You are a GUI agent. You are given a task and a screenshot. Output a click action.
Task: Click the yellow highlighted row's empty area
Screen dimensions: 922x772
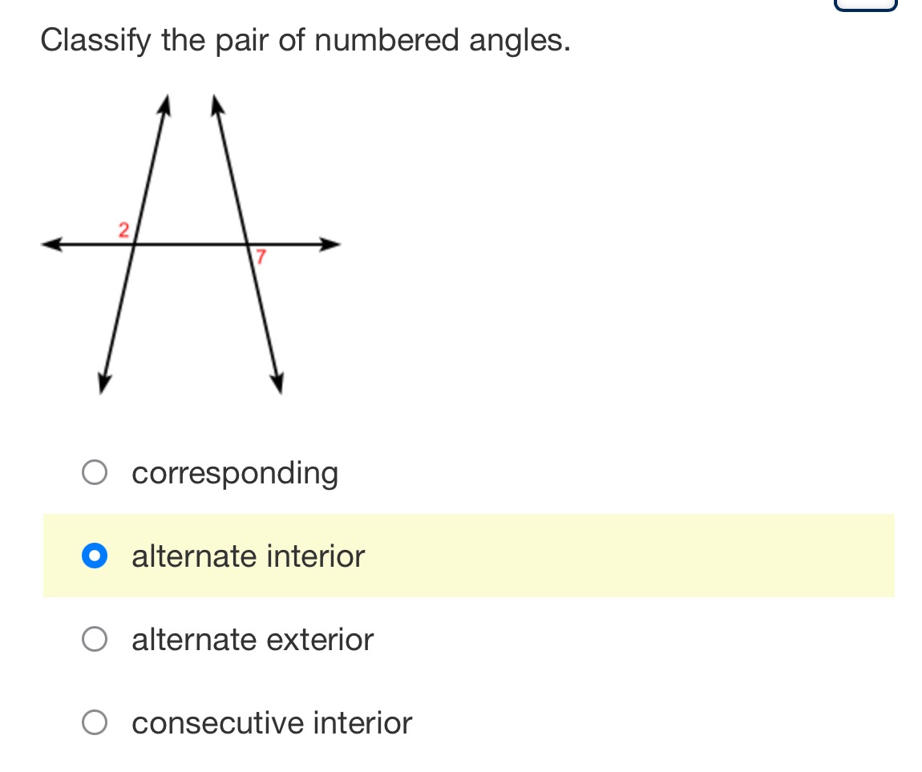click(629, 556)
